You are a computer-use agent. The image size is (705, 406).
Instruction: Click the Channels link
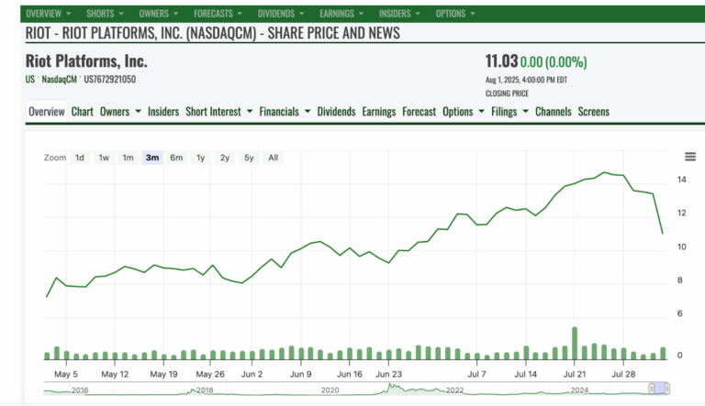pyautogui.click(x=553, y=112)
